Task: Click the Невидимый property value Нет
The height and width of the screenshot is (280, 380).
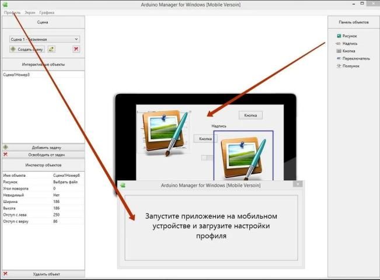Action: coord(56,195)
